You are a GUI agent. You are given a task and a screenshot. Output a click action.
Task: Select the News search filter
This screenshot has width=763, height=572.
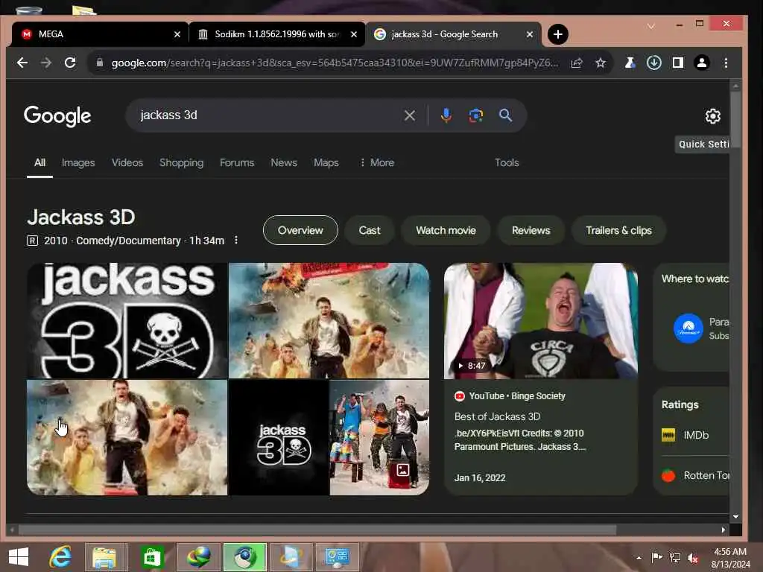pyautogui.click(x=284, y=163)
